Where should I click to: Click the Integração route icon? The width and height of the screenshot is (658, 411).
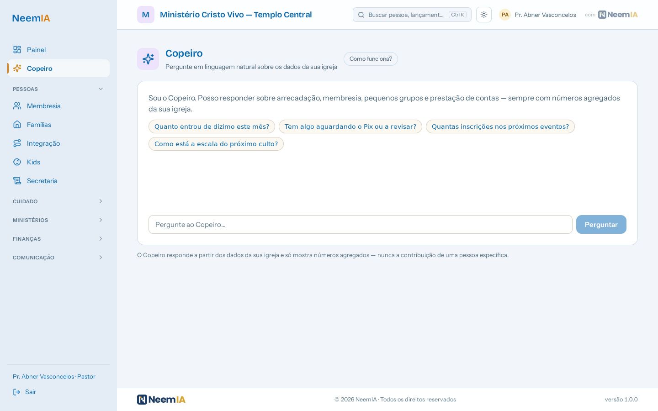[17, 143]
